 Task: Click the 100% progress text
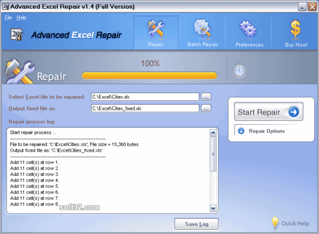150,63
